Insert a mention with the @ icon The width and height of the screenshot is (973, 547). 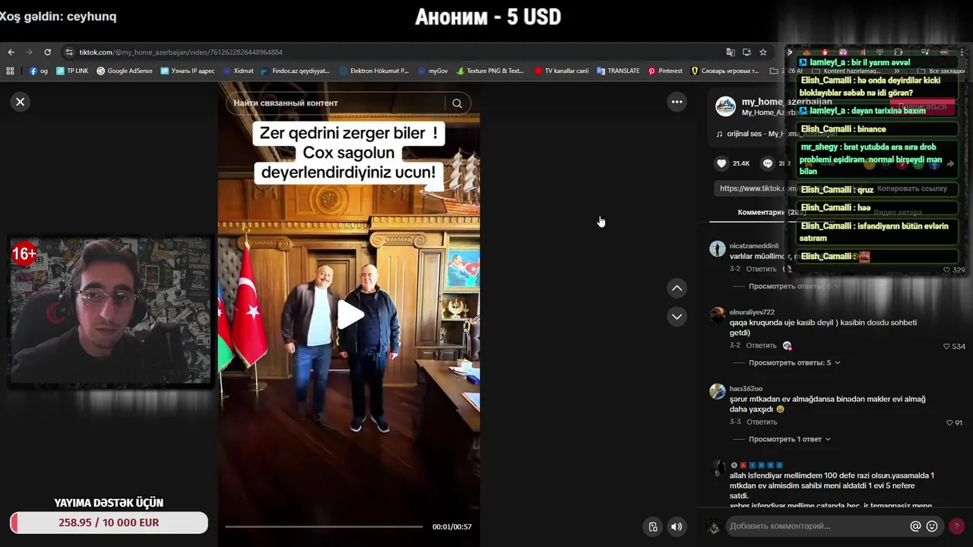(915, 526)
